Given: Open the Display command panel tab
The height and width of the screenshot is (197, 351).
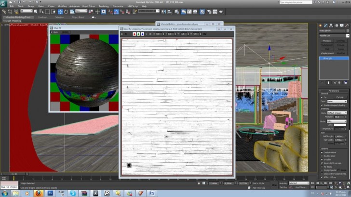Looking at the screenshot, I should tap(341, 26).
